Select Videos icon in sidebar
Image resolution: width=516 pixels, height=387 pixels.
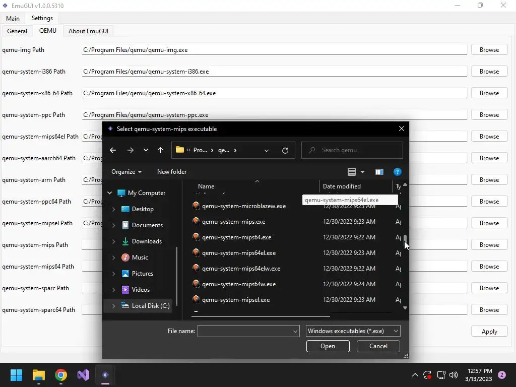point(125,290)
